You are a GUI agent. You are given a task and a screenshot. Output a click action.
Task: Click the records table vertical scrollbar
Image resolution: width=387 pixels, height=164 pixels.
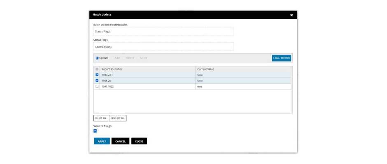pos(292,90)
